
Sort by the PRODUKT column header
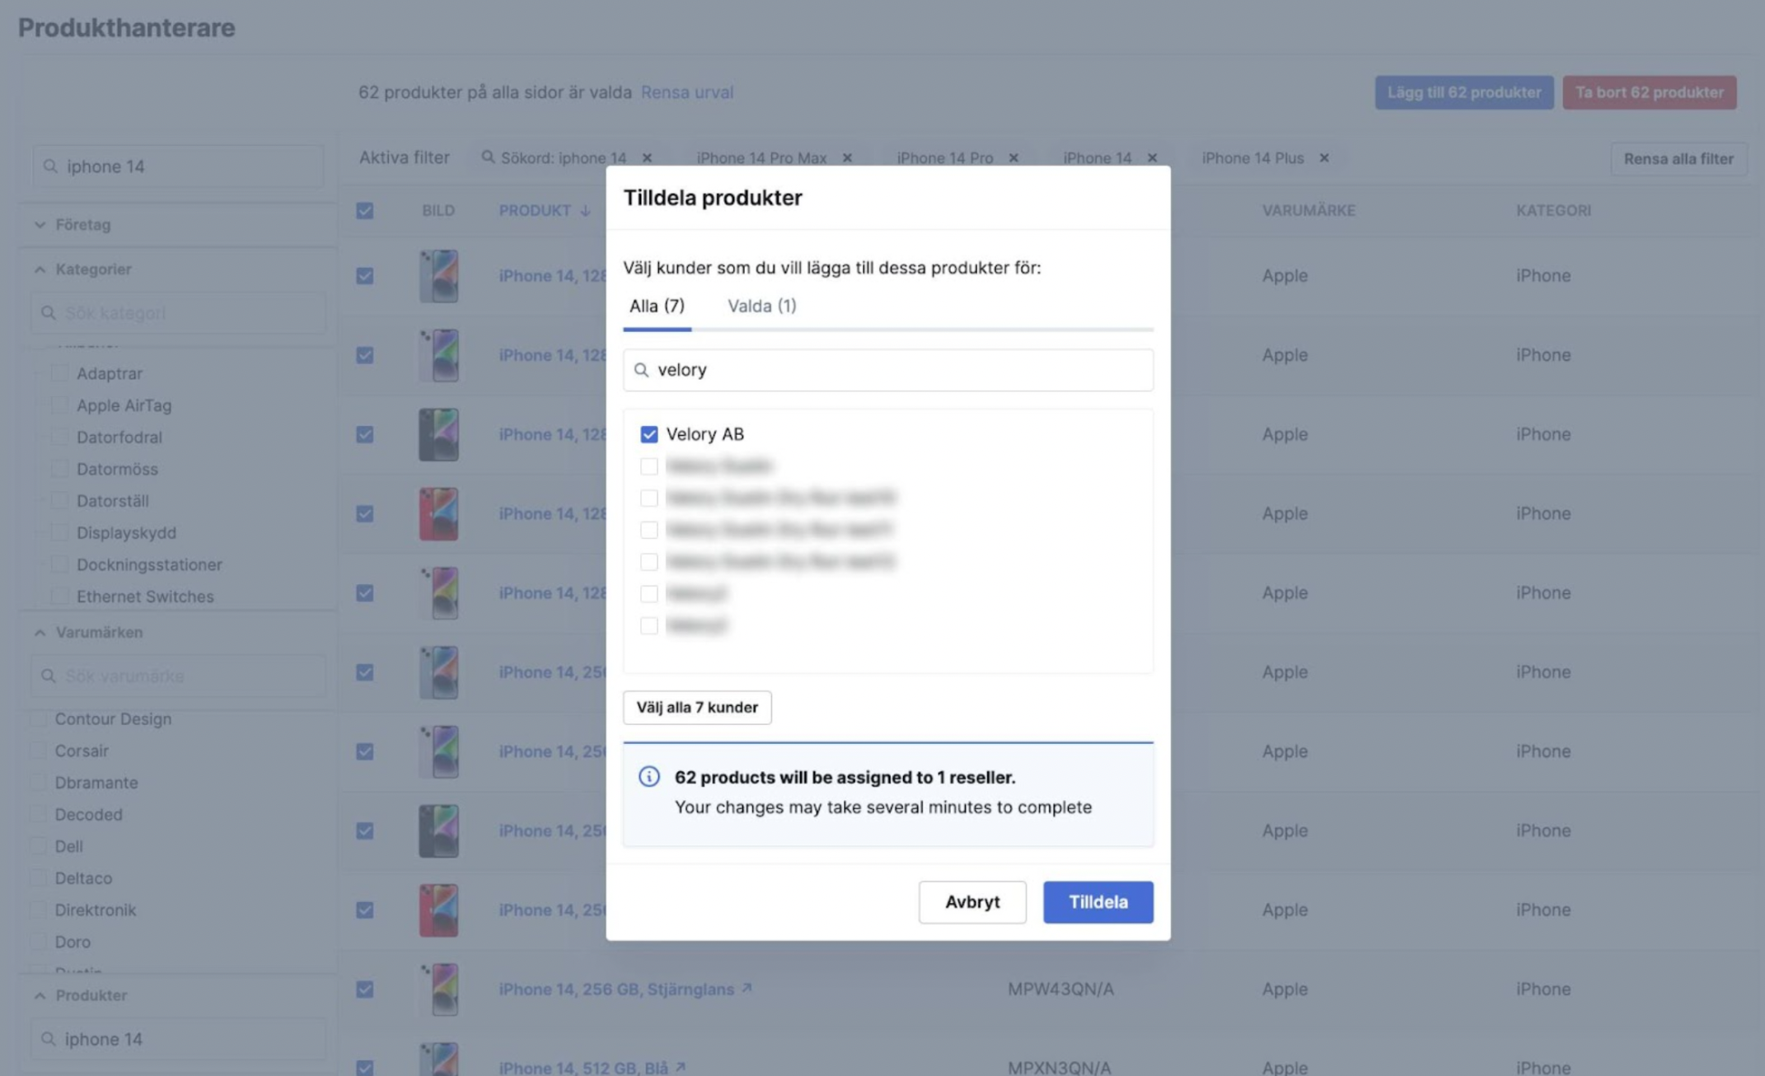pyautogui.click(x=535, y=210)
